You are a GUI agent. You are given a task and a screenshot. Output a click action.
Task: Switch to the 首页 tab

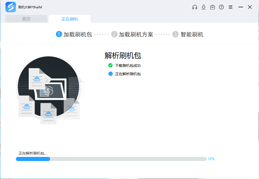click(x=26, y=19)
